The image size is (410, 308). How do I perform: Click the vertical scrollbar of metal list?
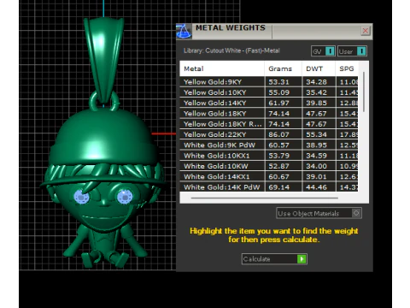364,92
